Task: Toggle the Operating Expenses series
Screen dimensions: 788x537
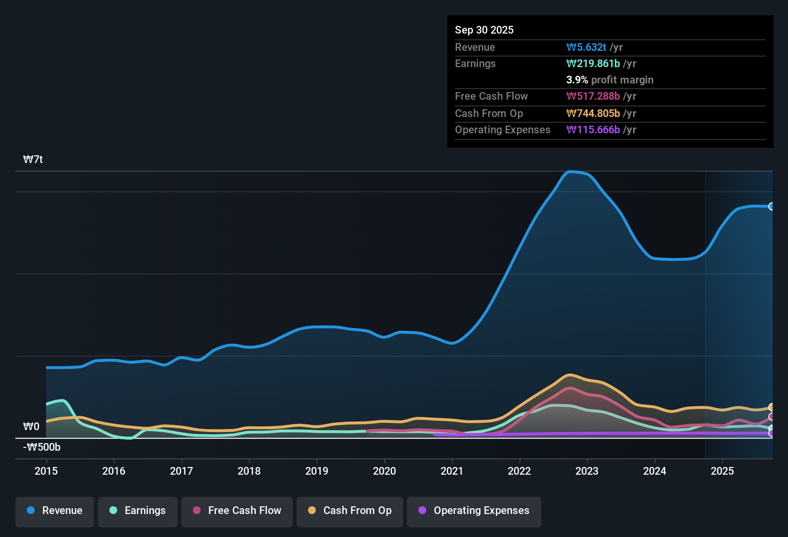Action: point(474,511)
